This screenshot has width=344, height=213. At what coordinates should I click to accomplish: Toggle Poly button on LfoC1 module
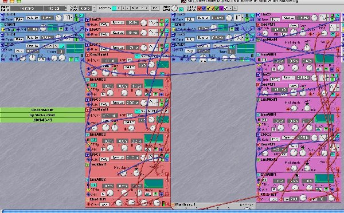click(x=104, y=34)
